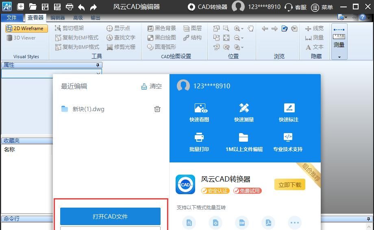Open the 文件 menu tab
Screen dimensions: 374x230
[x=11, y=18]
